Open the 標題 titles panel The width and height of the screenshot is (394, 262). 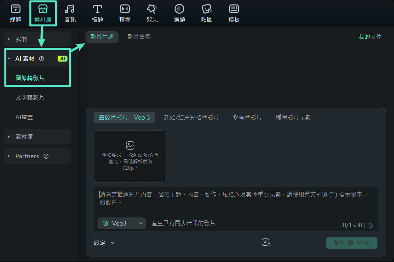[x=97, y=13]
